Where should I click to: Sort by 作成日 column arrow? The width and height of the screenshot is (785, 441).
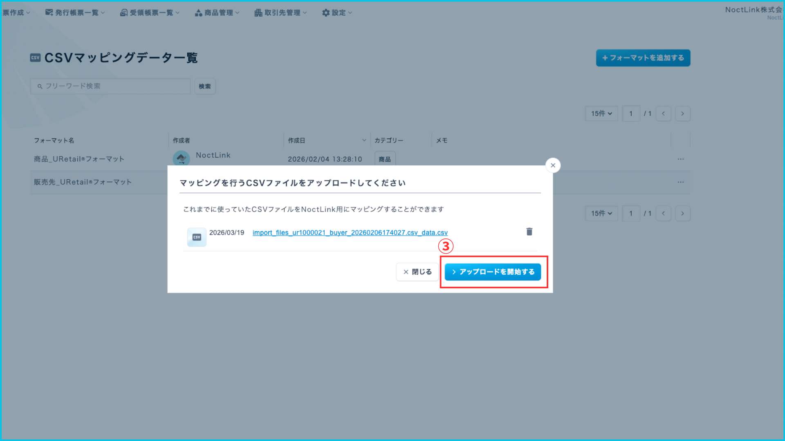[364, 140]
